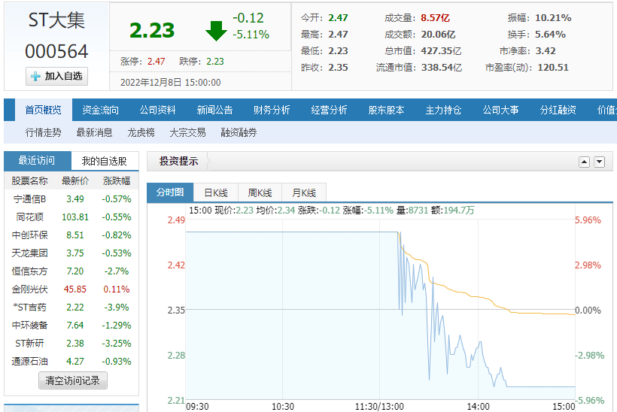Collapse 投资提示 panel with up arrow
Image resolution: width=617 pixels, height=412 pixels.
pyautogui.click(x=584, y=162)
